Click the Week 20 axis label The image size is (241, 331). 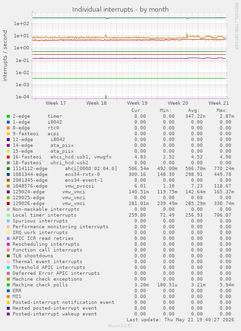click(178, 103)
